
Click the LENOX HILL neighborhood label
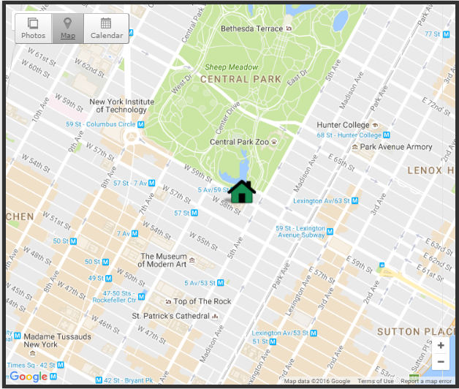coord(430,170)
